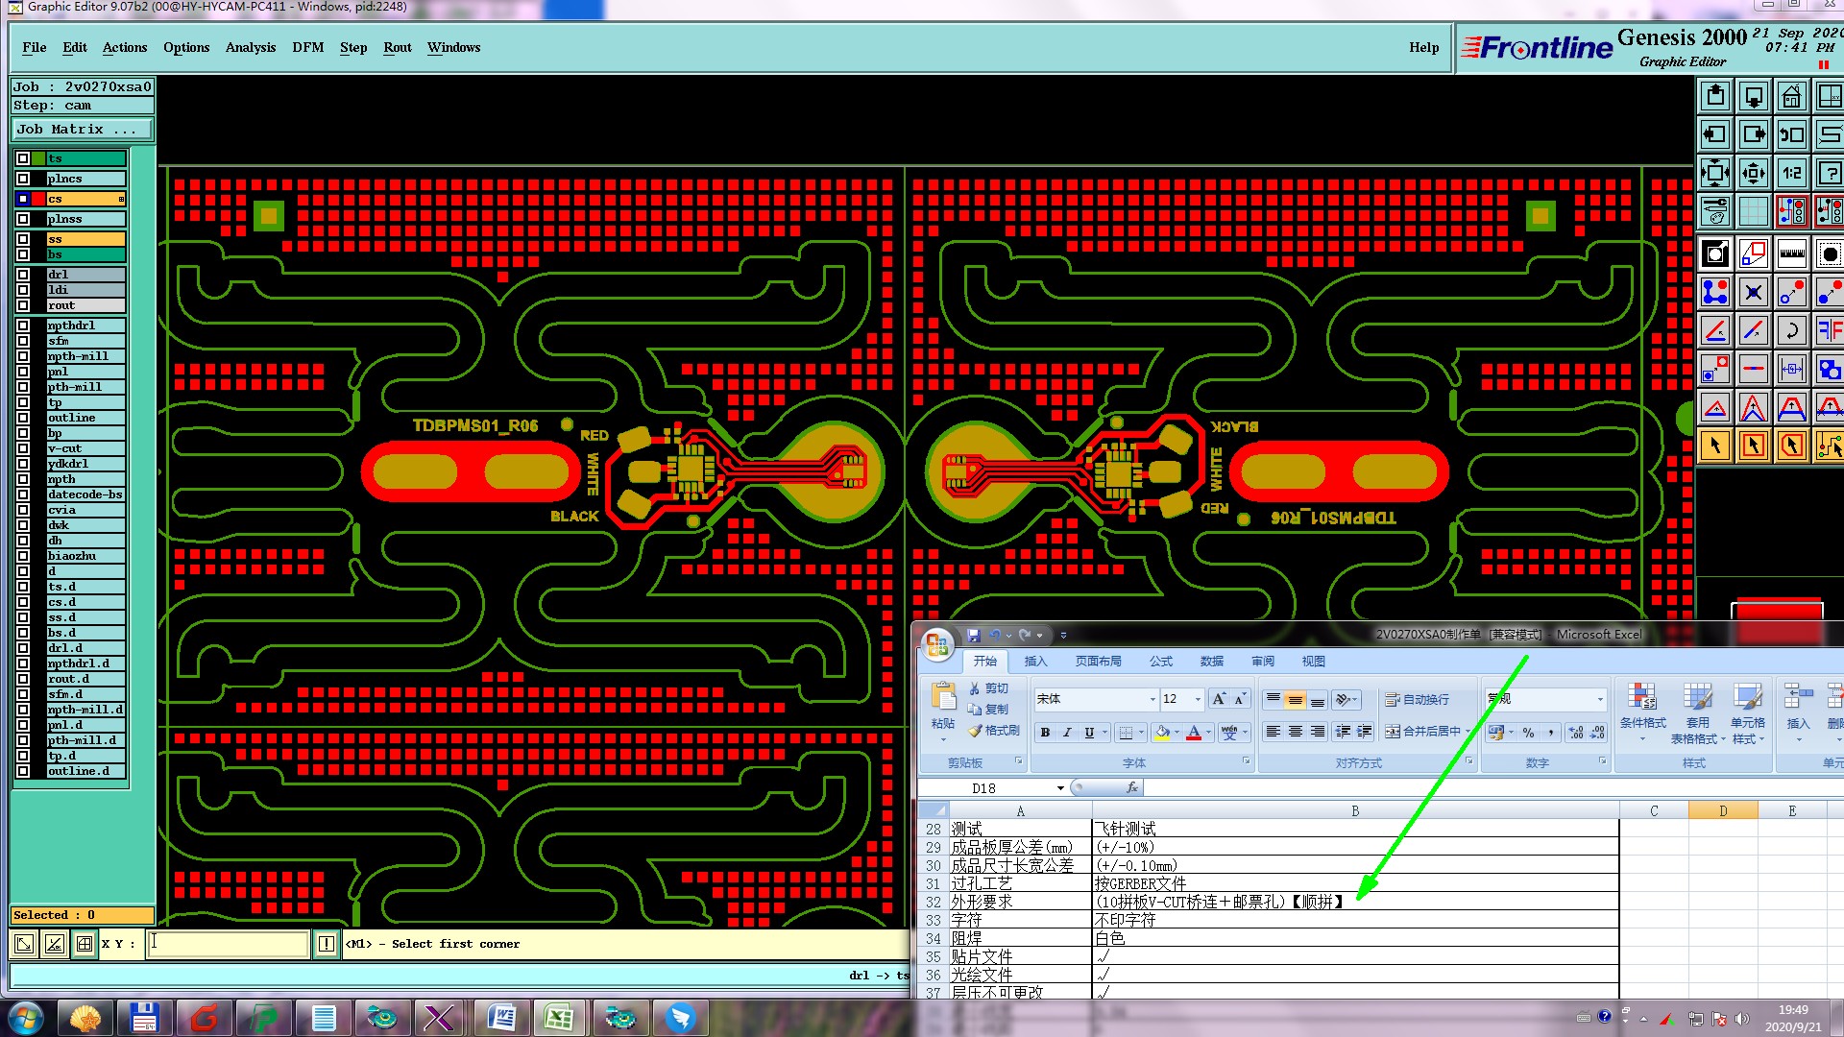Image resolution: width=1844 pixels, height=1037 pixels.
Task: Click the Excel fill color bucket icon
Action: point(1162,733)
